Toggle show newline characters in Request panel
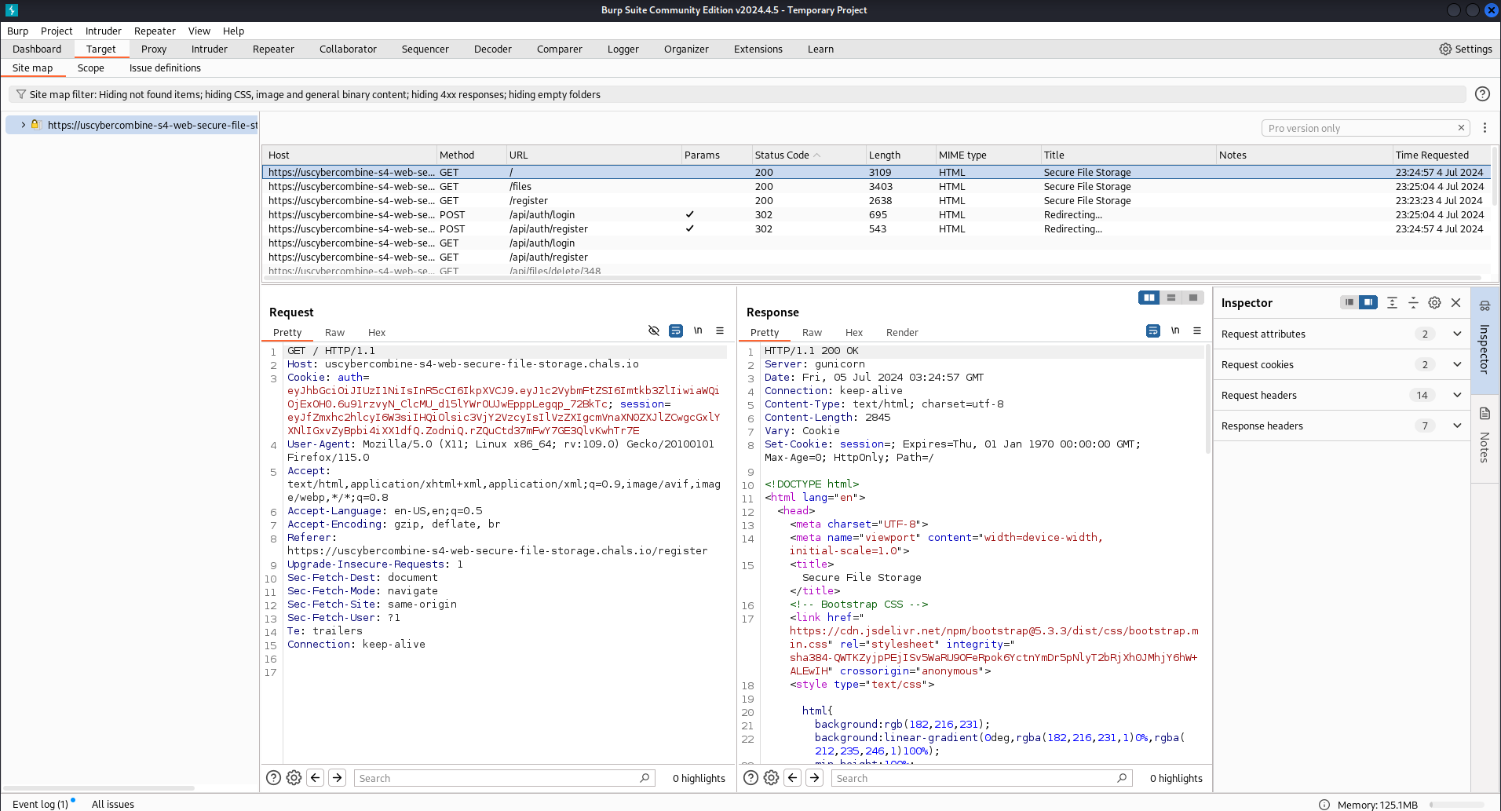This screenshot has width=1501, height=811. click(x=698, y=331)
